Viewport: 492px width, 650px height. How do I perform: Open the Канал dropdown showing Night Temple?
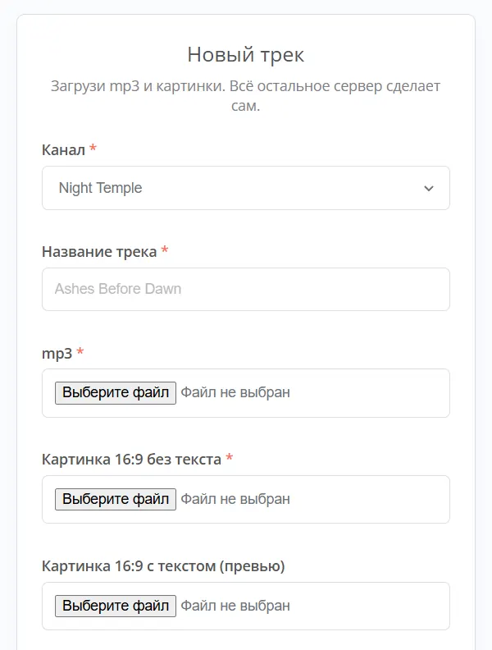pyautogui.click(x=245, y=188)
